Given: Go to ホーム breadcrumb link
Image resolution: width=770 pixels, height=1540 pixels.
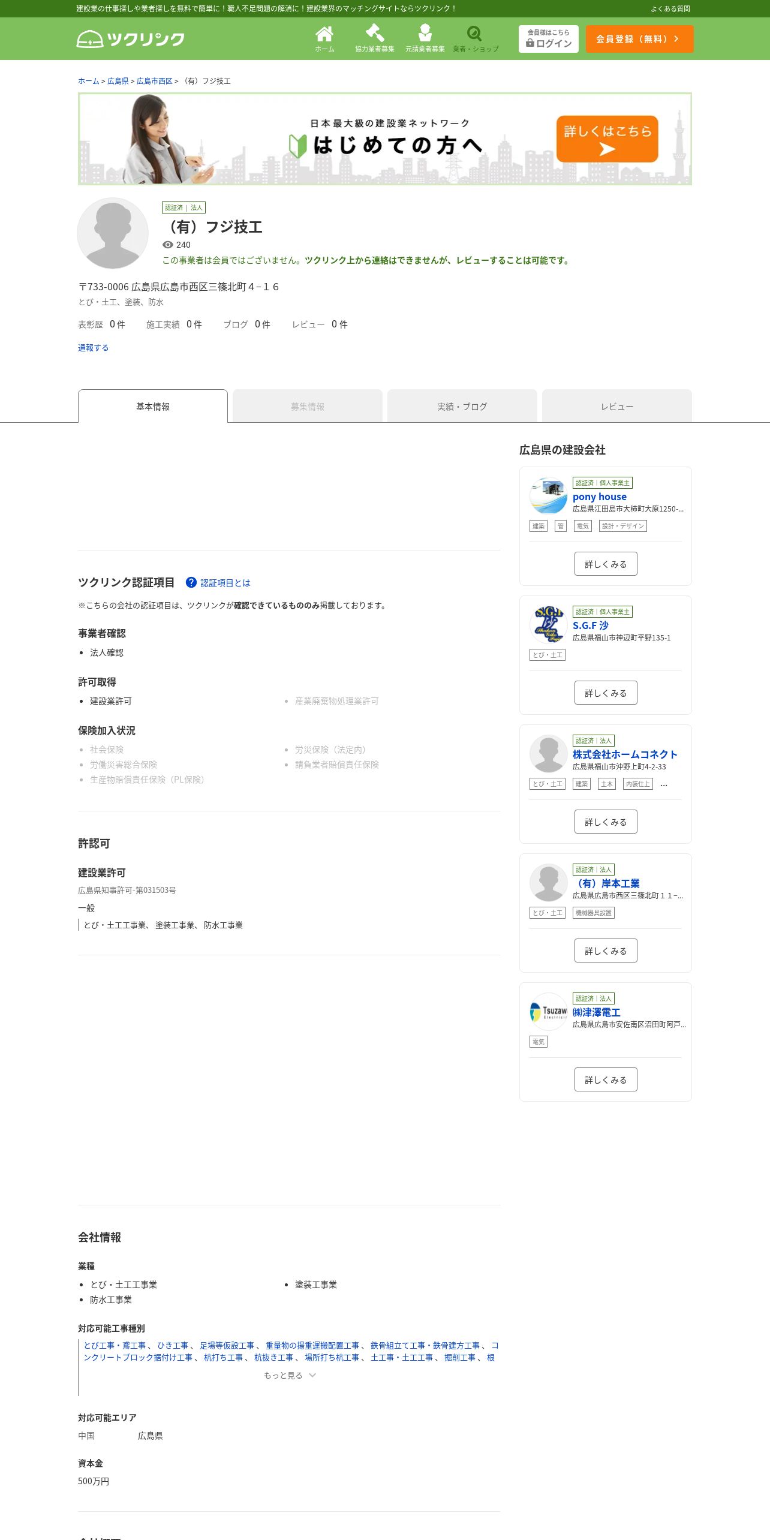Looking at the screenshot, I should pos(89,81).
